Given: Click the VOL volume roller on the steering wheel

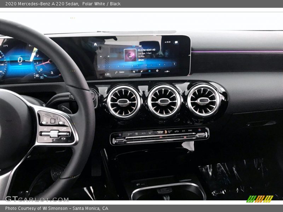Looking at the screenshot, I should tap(54, 134).
